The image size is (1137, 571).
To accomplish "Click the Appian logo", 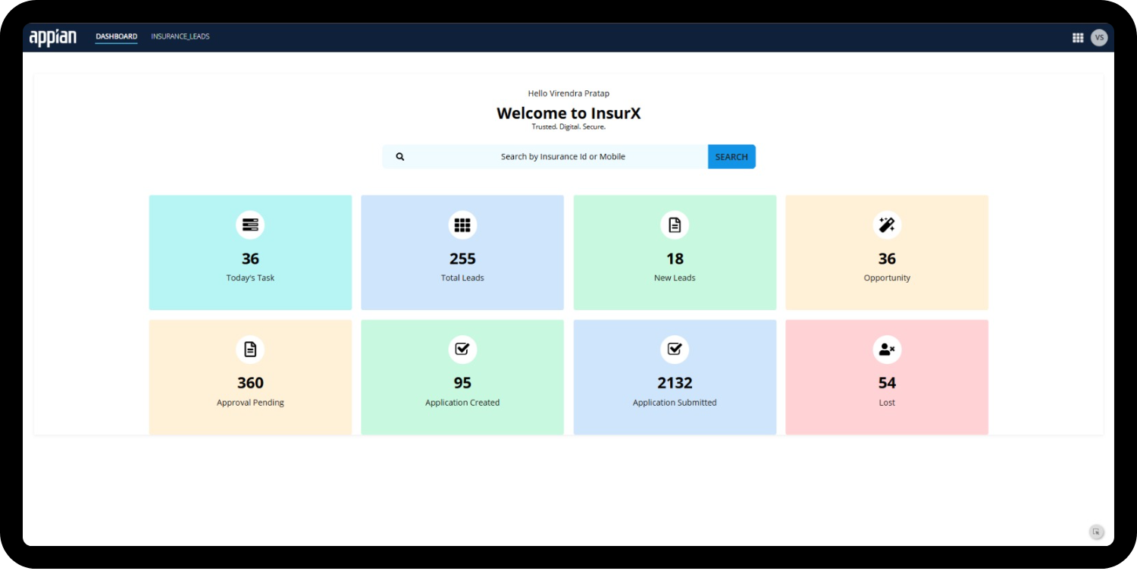I will 53,37.
